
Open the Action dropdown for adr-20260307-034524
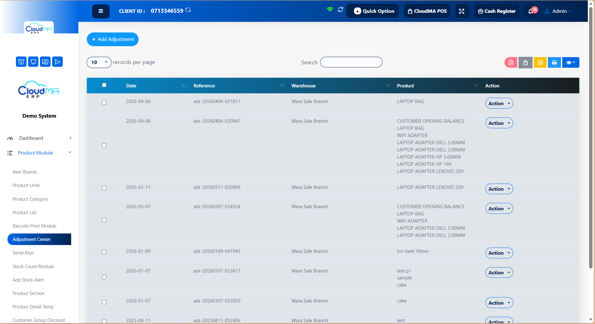[x=499, y=209]
